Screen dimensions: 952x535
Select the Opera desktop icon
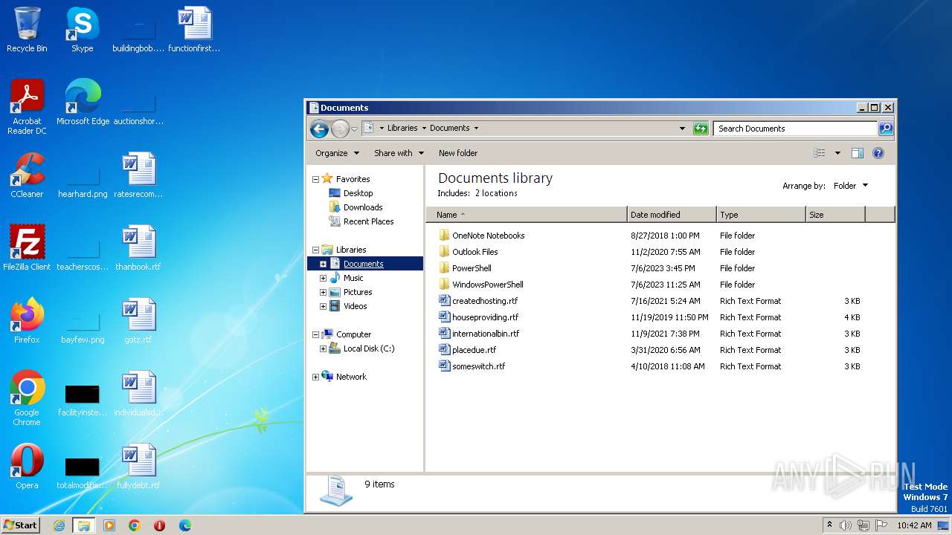coord(27,467)
